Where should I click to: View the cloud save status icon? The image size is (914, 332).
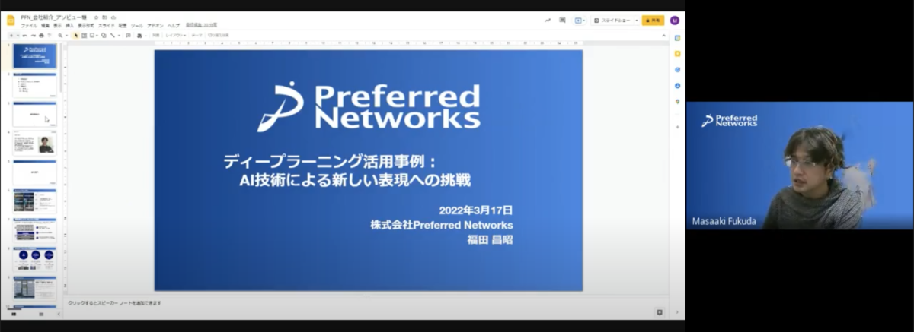pos(113,17)
